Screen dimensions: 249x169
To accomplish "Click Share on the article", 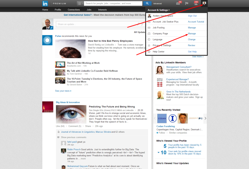I will click(88, 126).
